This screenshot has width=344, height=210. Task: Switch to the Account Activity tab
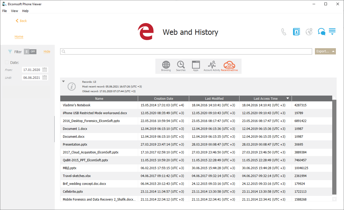[x=212, y=66]
